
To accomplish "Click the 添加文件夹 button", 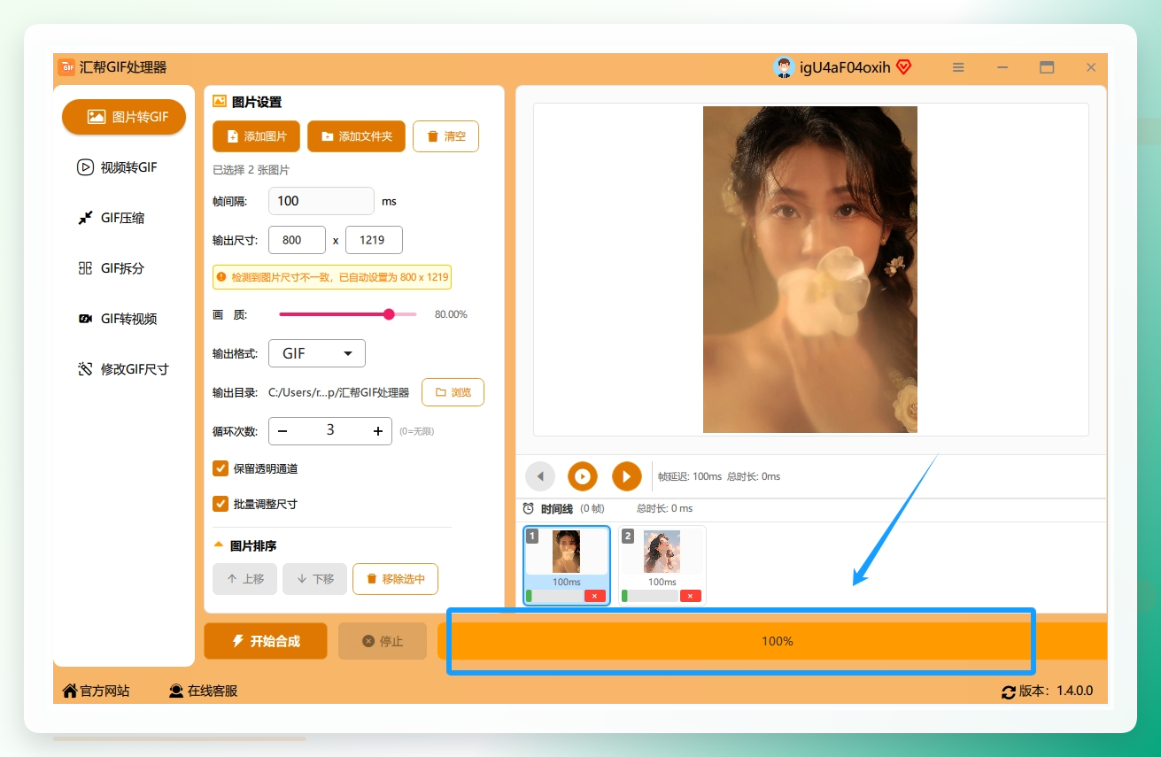I will click(x=356, y=136).
